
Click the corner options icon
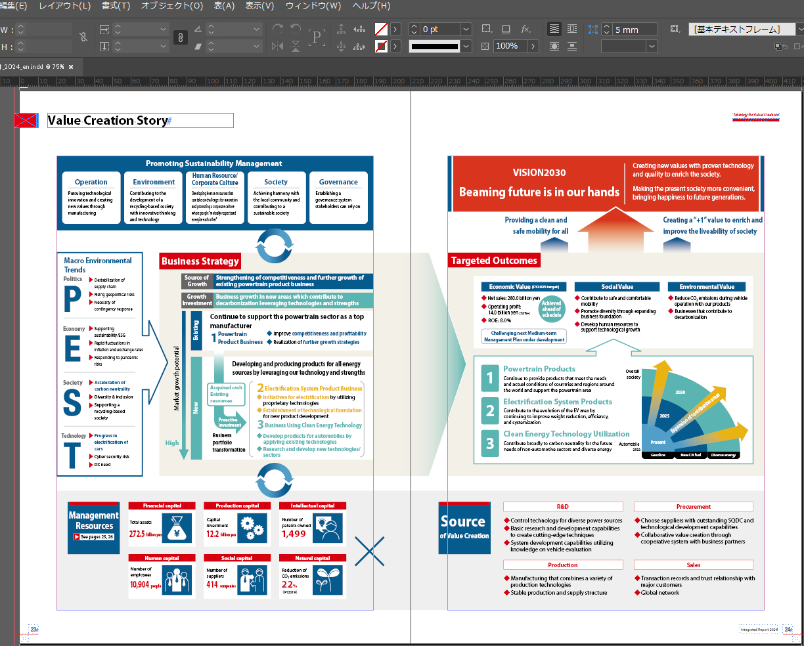click(487, 29)
